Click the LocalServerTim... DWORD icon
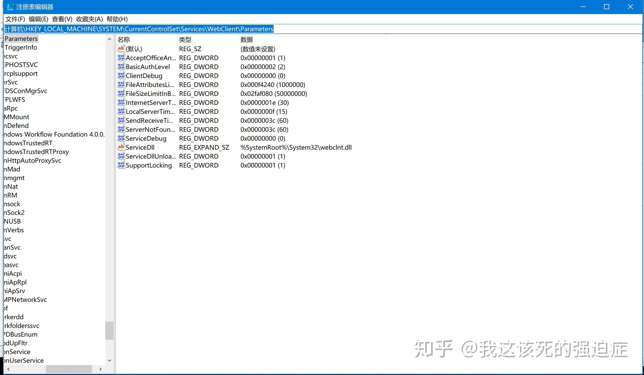This screenshot has width=644, height=375. pyautogui.click(x=121, y=111)
